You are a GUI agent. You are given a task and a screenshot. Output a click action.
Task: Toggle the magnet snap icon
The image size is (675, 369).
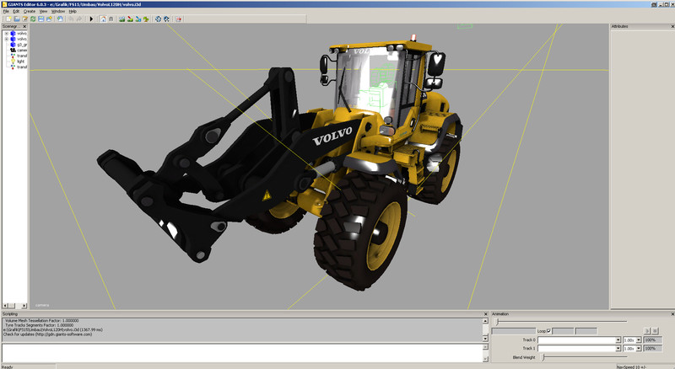[111, 19]
